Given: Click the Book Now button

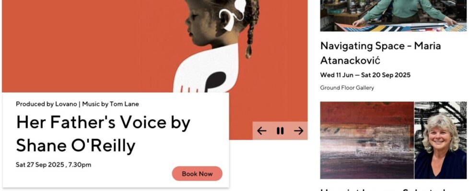Looking at the screenshot, I should [197, 174].
